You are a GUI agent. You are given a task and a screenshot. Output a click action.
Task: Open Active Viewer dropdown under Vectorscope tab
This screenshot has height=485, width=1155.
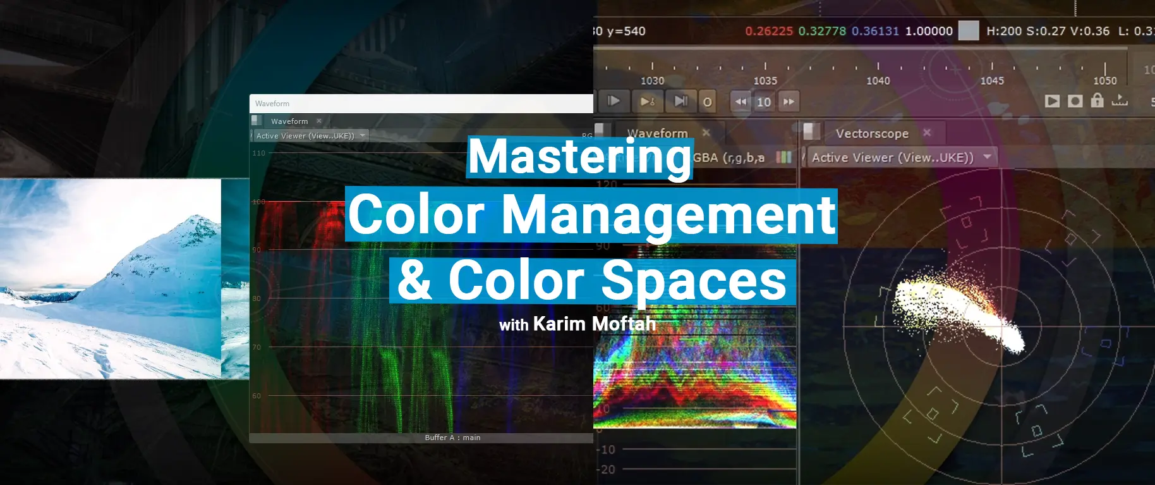(900, 157)
